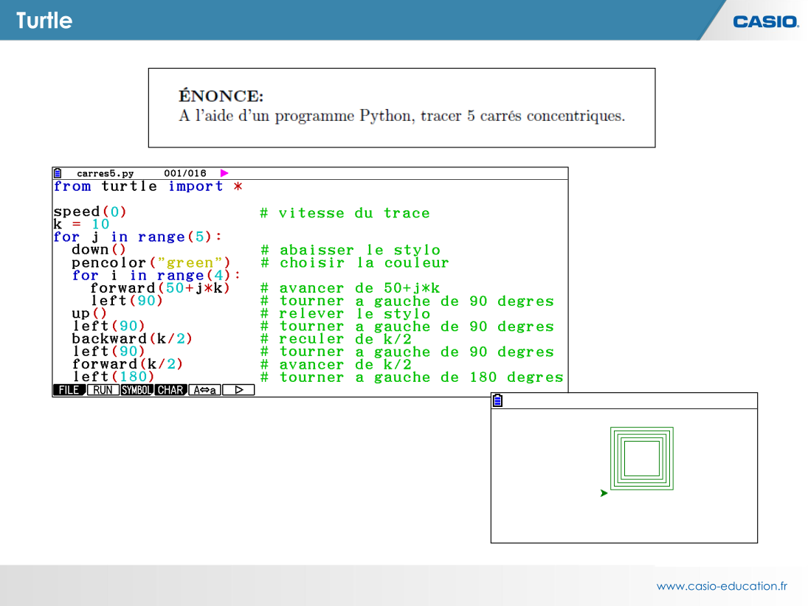Open the FILE menu in the editor

point(69,390)
